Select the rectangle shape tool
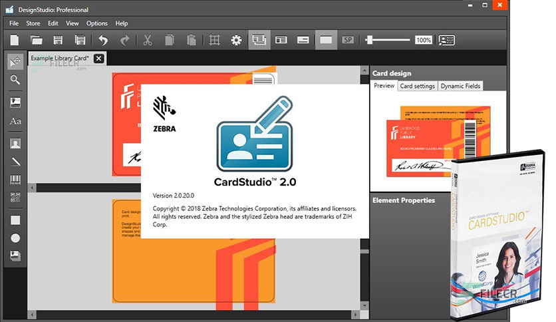556x322 pixels. pos(15,220)
